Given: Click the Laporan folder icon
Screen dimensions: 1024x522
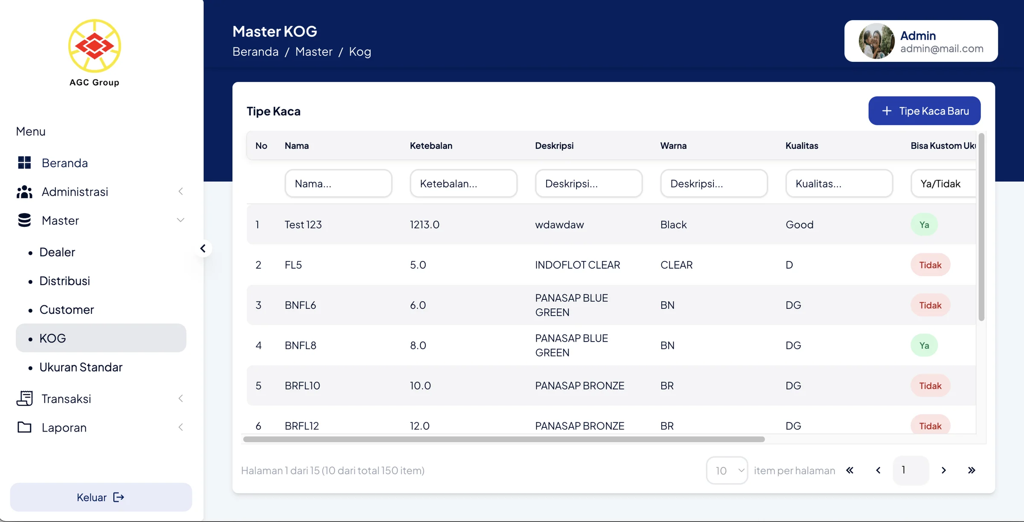Looking at the screenshot, I should click(x=24, y=427).
